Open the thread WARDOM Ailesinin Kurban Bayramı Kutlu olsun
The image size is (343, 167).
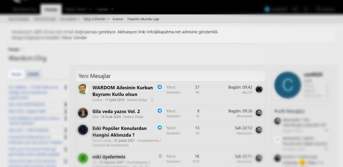(x=123, y=91)
